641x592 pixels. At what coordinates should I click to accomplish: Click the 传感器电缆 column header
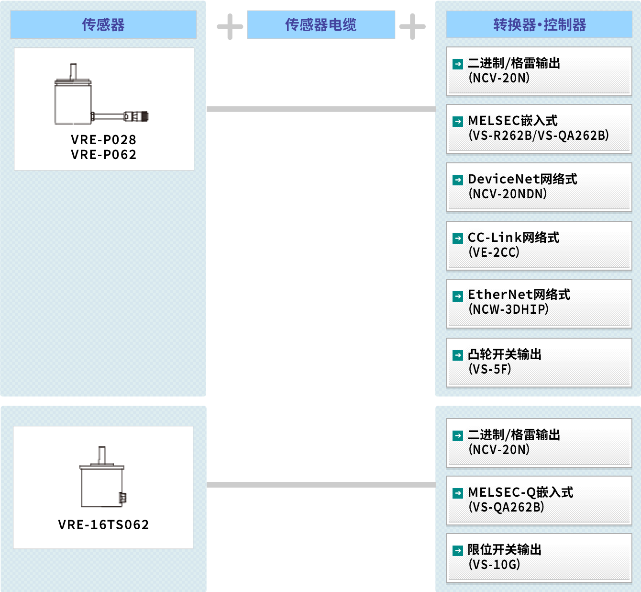click(321, 24)
